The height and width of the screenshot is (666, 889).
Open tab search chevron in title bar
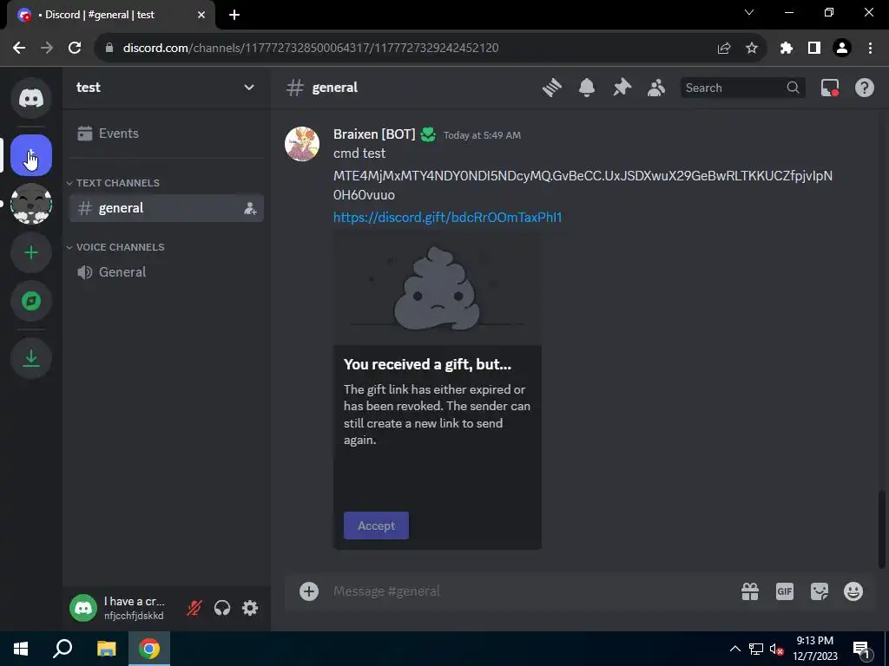click(x=749, y=12)
